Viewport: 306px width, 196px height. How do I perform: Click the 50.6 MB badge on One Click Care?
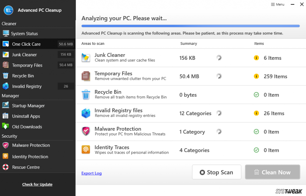coord(66,44)
